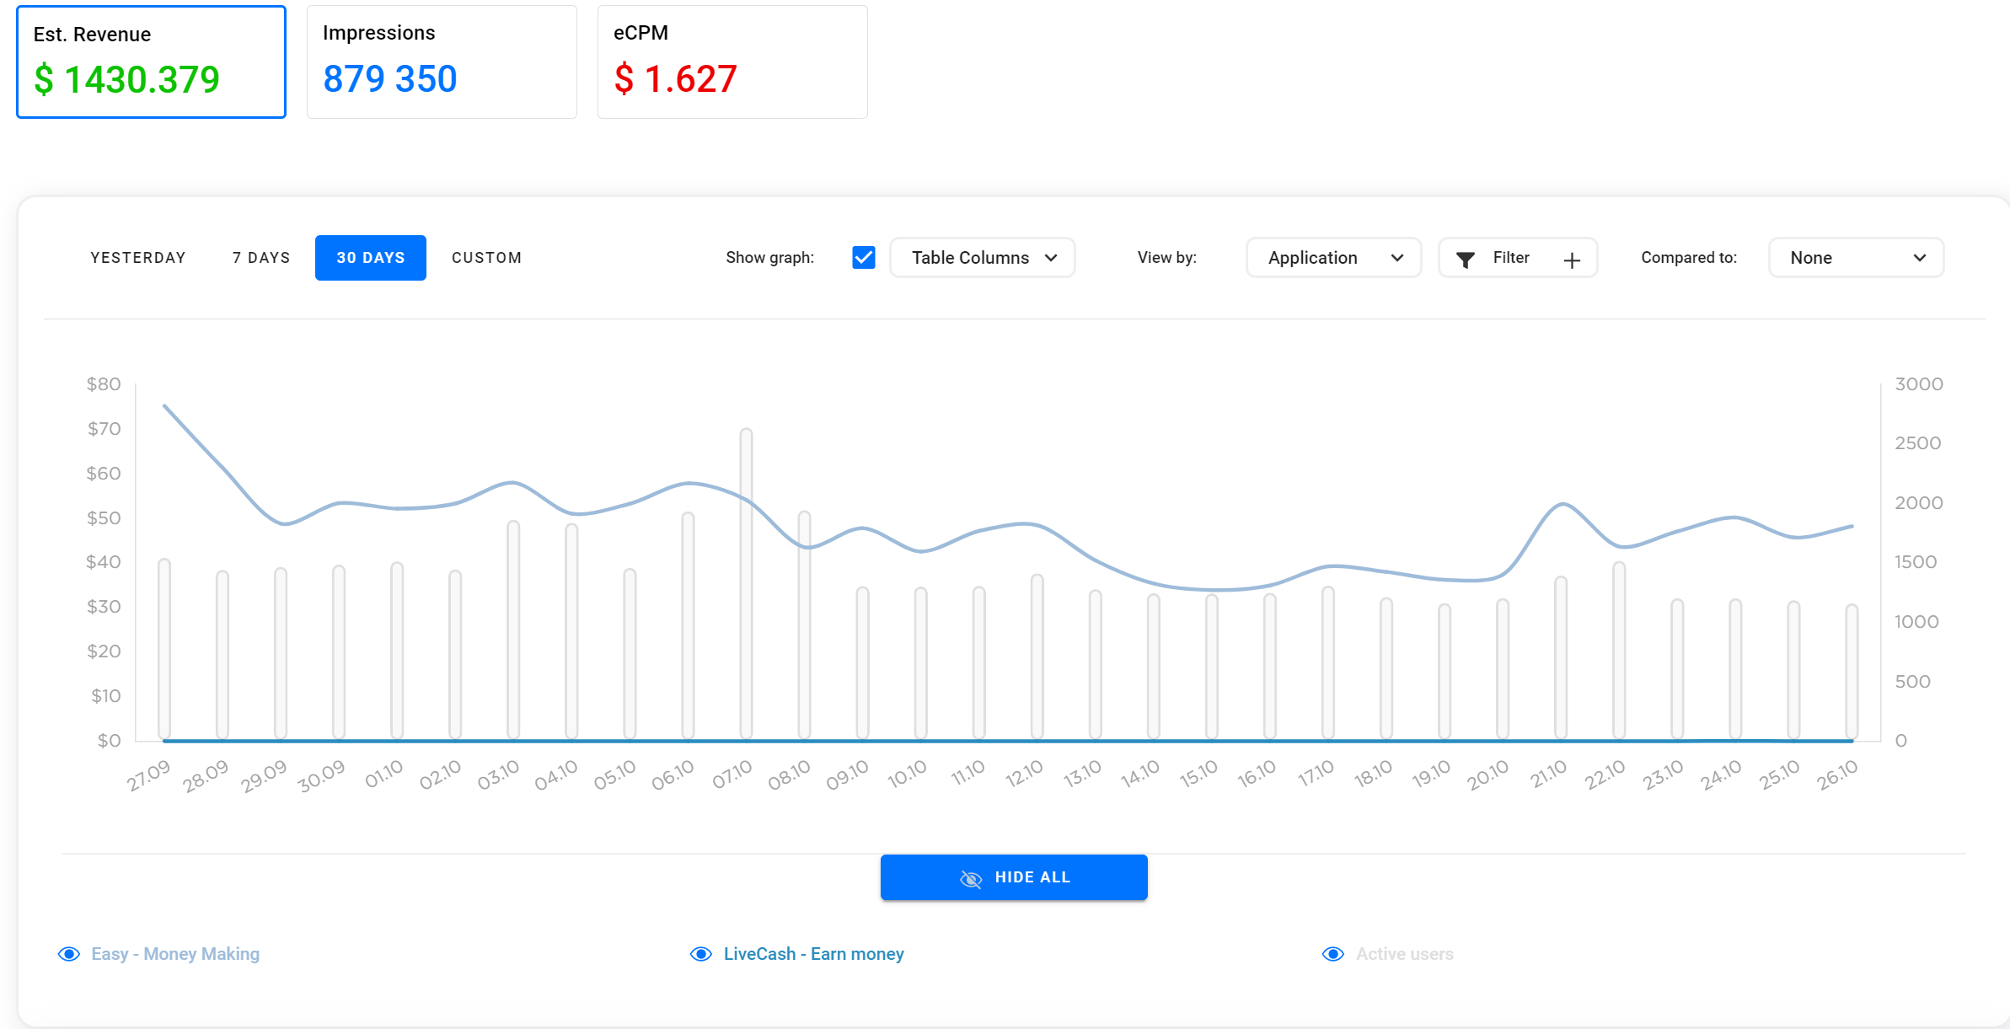This screenshot has height=1029, width=2010.
Task: Click the filter funnel icon
Action: point(1466,260)
